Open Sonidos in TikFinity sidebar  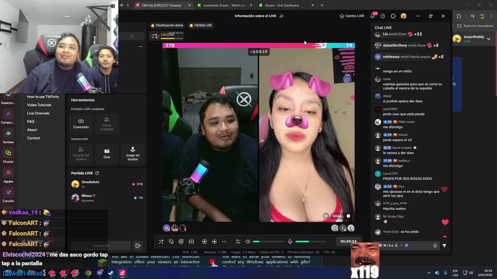8,136
